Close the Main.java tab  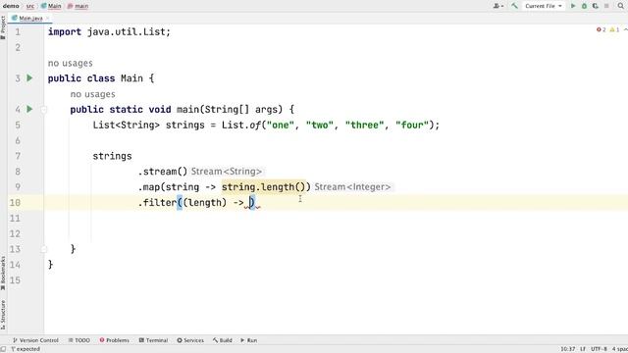pyautogui.click(x=47, y=18)
